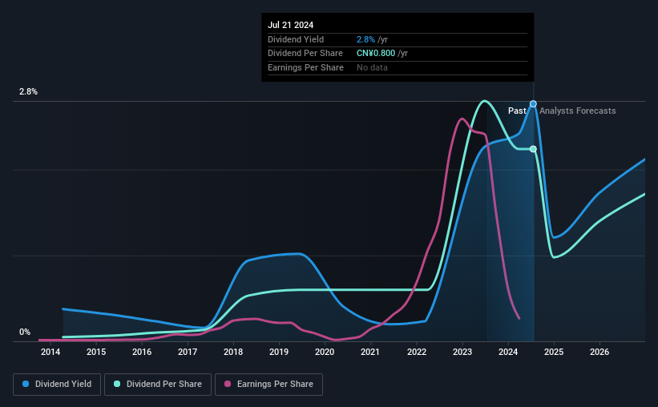Viewport: 658px width, 407px height.
Task: Click the blue Dividend Yield data point marker
Action: (x=533, y=103)
